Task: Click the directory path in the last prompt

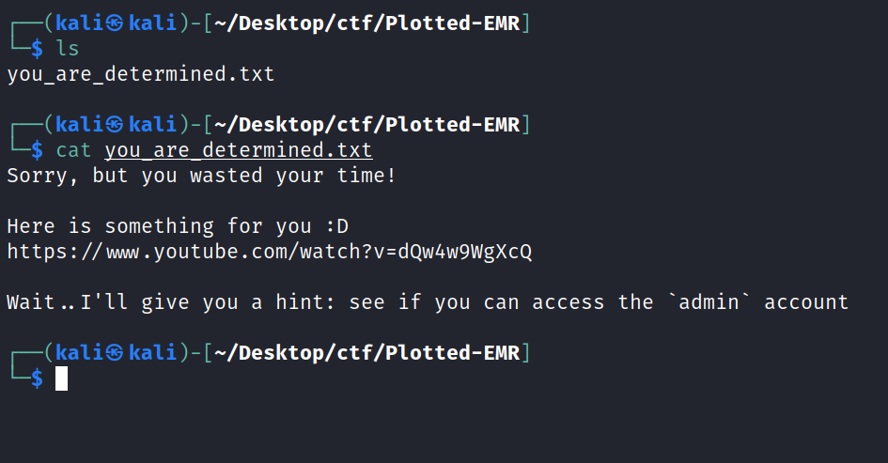Action: (367, 352)
